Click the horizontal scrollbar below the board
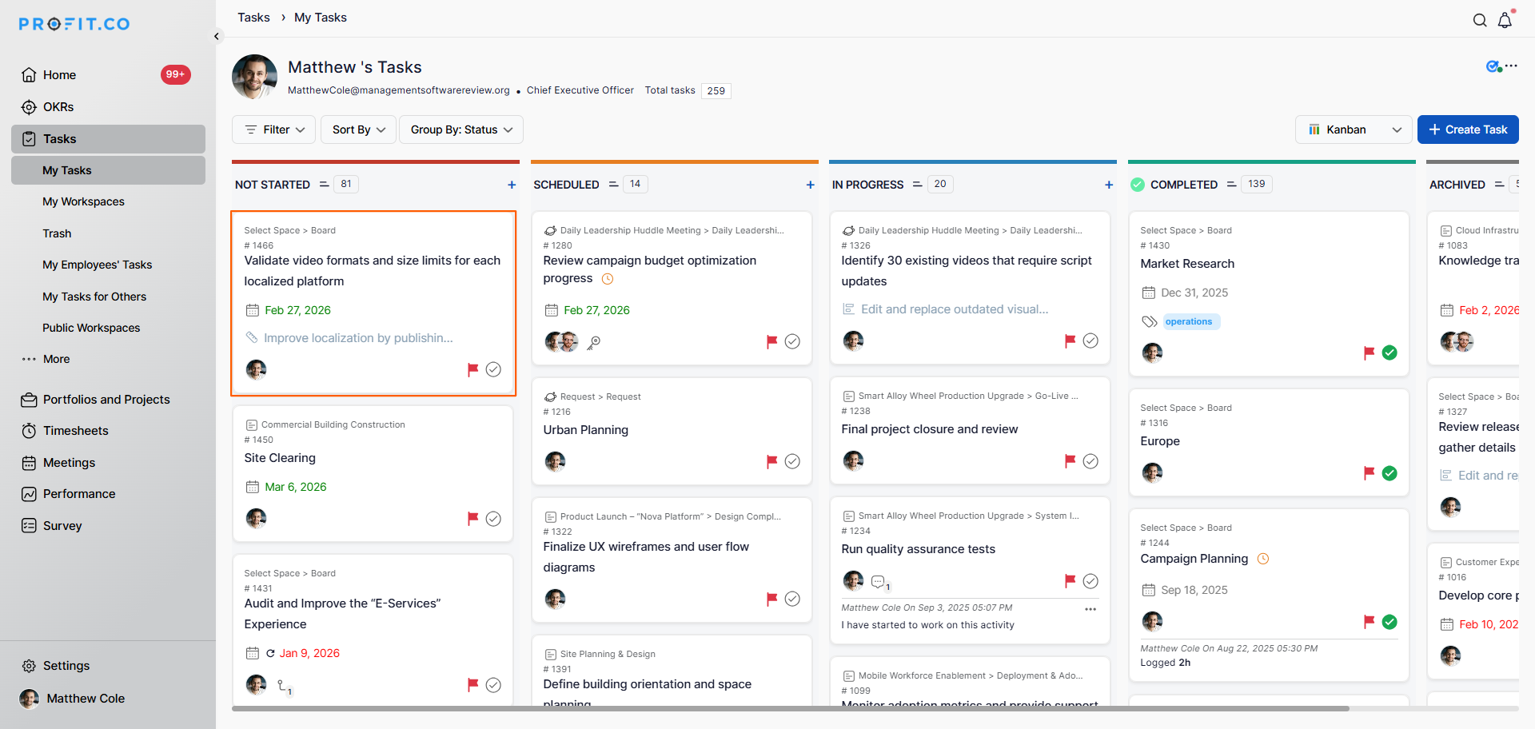This screenshot has height=729, width=1535. tap(790, 708)
